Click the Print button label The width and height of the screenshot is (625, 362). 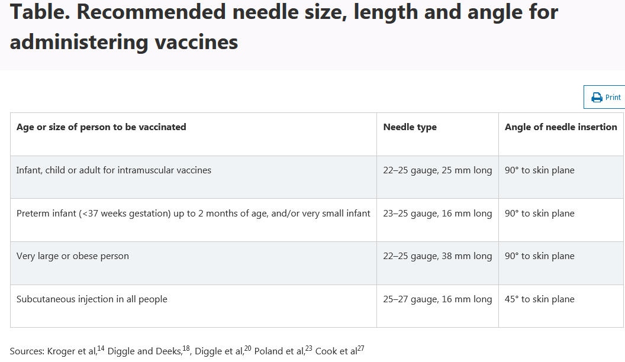pos(613,97)
